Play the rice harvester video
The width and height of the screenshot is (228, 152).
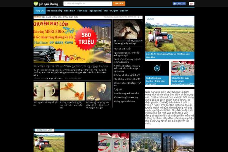coord(169,36)
